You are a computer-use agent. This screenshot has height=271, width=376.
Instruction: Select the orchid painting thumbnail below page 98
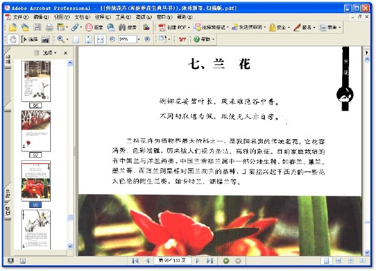(x=36, y=230)
